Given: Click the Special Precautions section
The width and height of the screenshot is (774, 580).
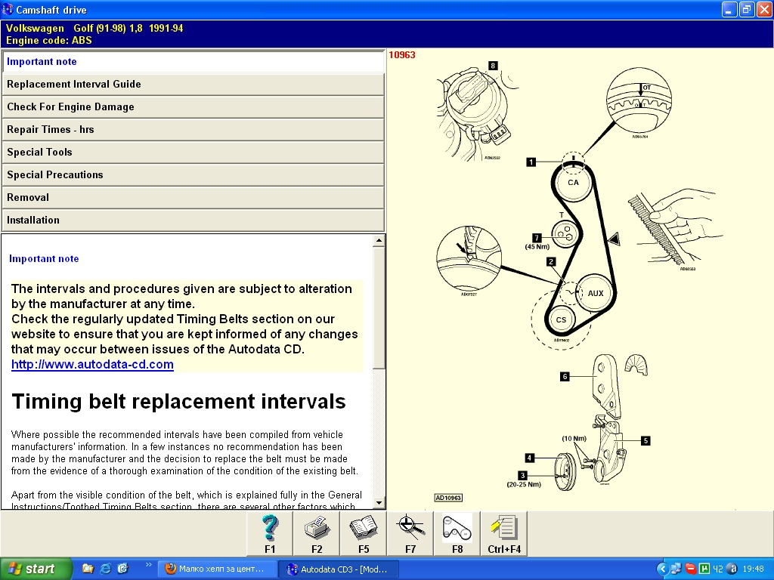Looking at the screenshot, I should [x=193, y=175].
